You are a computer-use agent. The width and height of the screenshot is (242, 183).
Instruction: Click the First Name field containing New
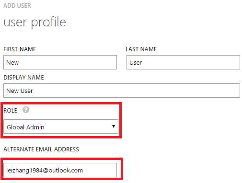pyautogui.click(x=60, y=62)
